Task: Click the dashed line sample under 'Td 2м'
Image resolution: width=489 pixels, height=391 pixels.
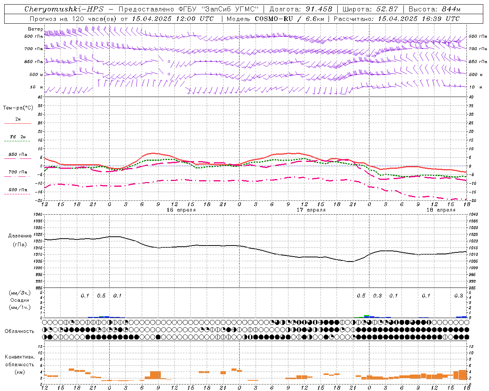Action: coord(17,141)
